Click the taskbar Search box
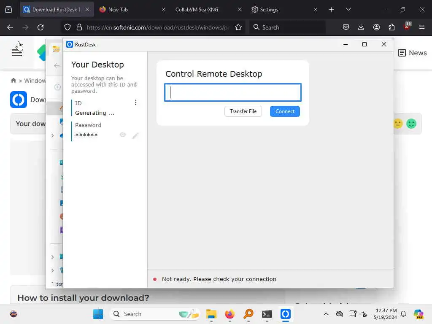 tap(155, 314)
